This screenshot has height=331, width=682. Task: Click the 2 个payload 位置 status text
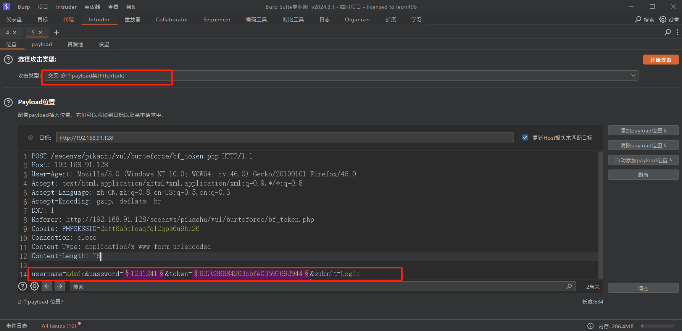(40, 302)
